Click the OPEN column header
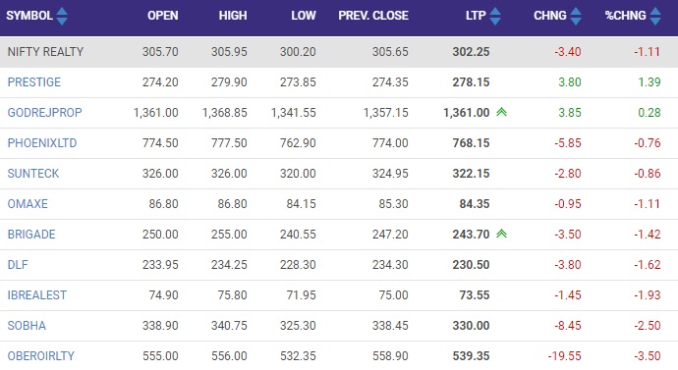 [x=162, y=16]
